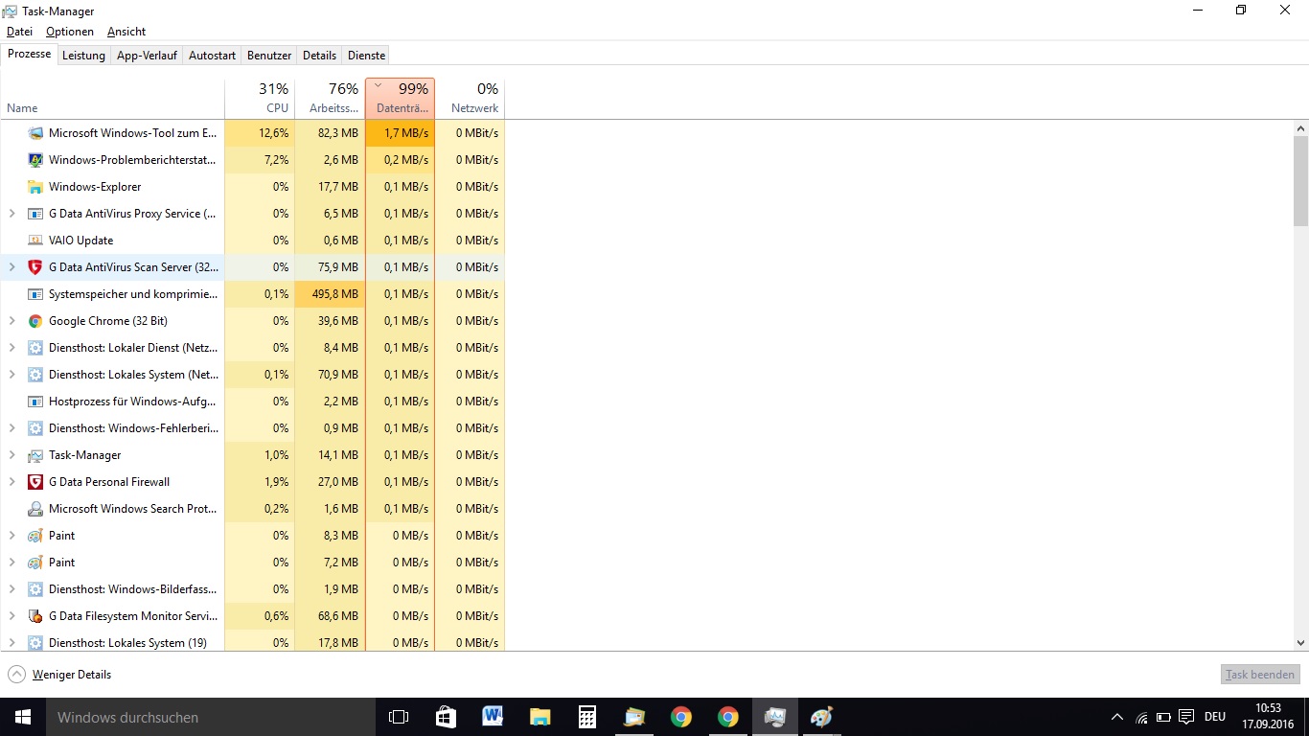Screen dimensions: 1309x736
Task: Sort by Datenträger column header
Action: (400, 98)
